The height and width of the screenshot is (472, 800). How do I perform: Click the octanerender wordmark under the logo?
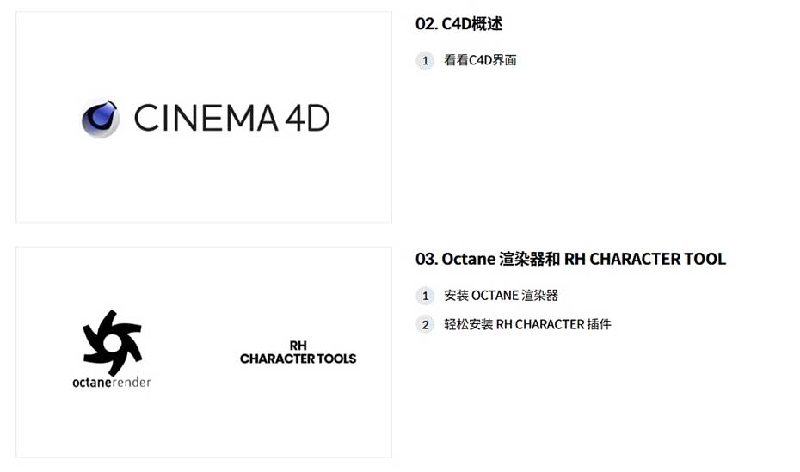(112, 383)
